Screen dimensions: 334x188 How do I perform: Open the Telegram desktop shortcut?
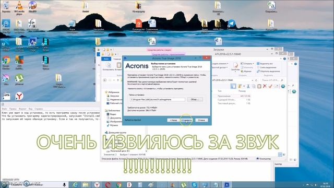point(231,25)
